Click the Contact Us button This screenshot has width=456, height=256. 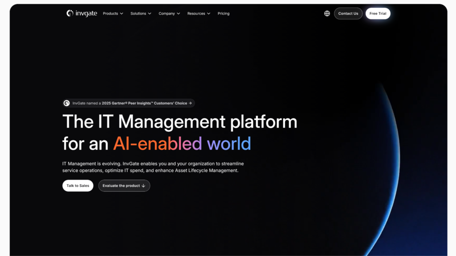coord(348,13)
